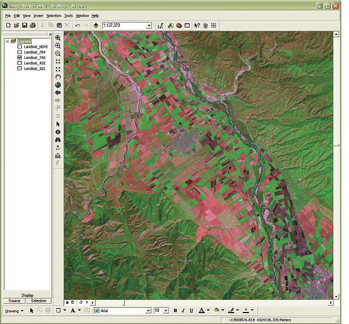Choose the Select Elements arrow tool
The height and width of the screenshot is (324, 349).
point(58,124)
